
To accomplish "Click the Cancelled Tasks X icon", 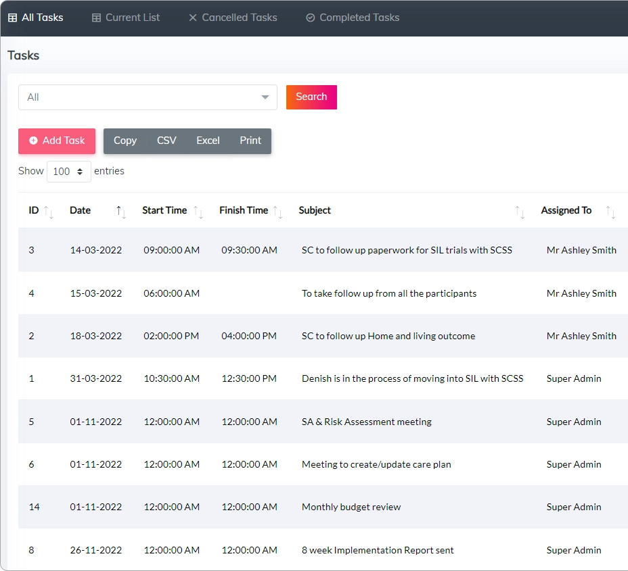I will click(x=193, y=18).
